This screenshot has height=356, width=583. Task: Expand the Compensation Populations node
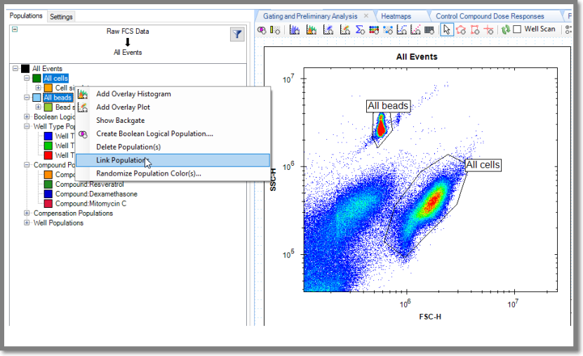click(27, 213)
